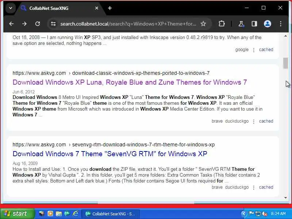Open options dots beside google engine label
The height and width of the screenshot is (219, 292).
(254, 50)
